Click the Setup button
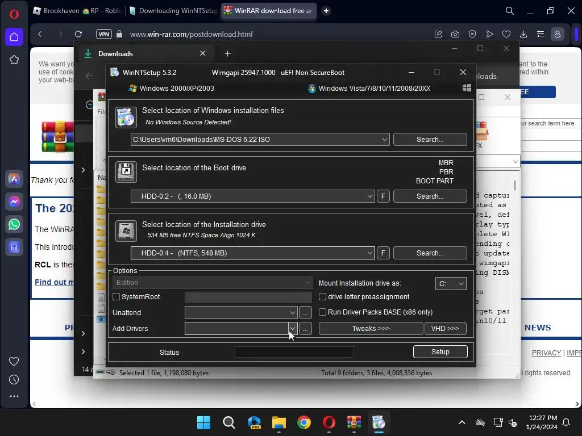 (x=440, y=352)
